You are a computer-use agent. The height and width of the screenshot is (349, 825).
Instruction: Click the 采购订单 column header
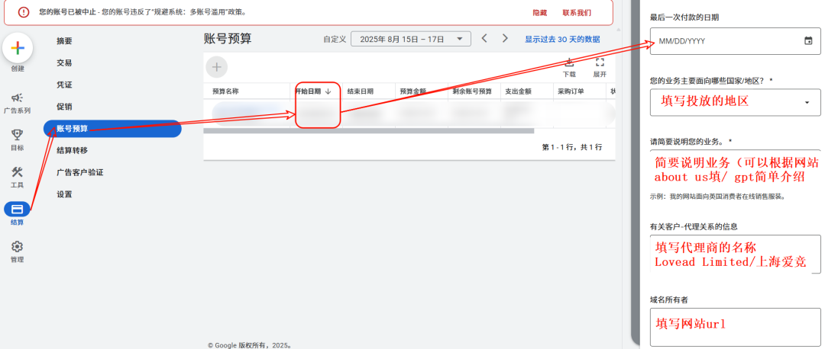571,91
